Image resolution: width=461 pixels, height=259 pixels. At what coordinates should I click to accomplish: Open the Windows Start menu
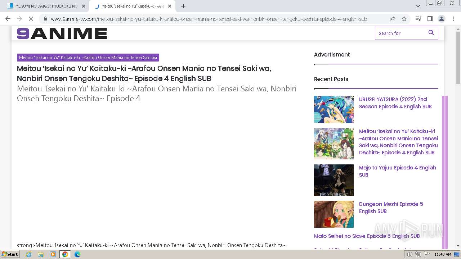pyautogui.click(x=10, y=254)
